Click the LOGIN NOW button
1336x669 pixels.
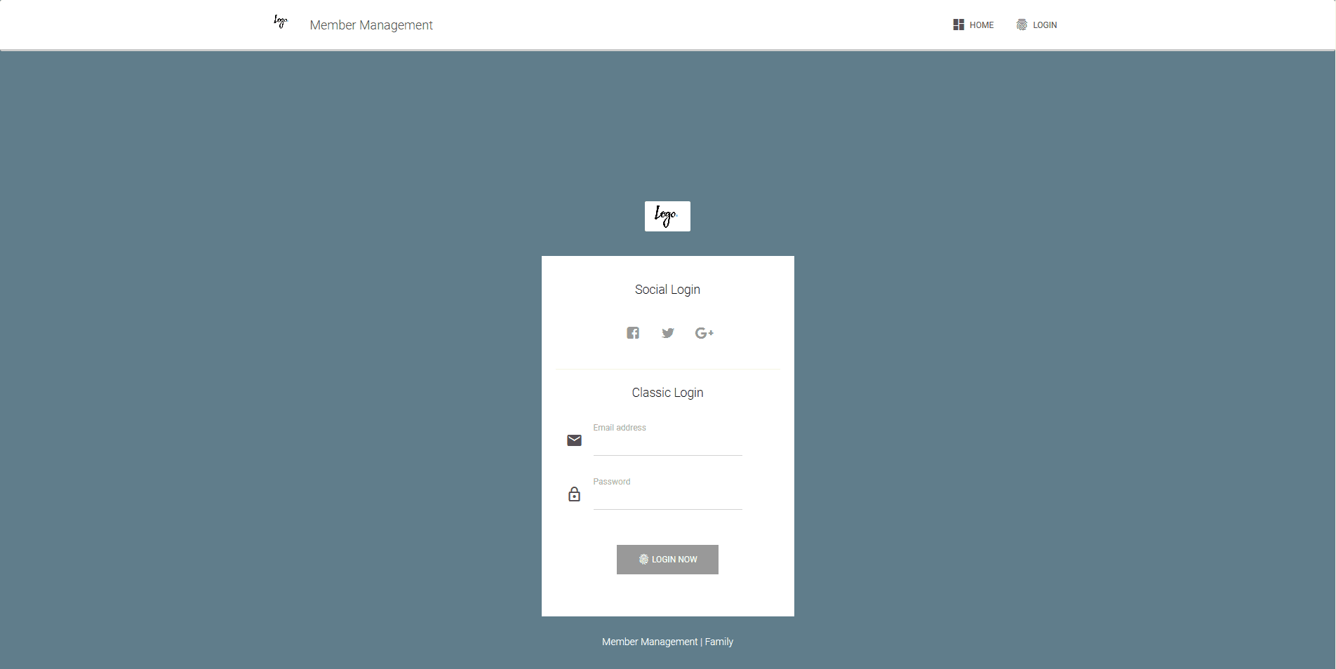(667, 560)
